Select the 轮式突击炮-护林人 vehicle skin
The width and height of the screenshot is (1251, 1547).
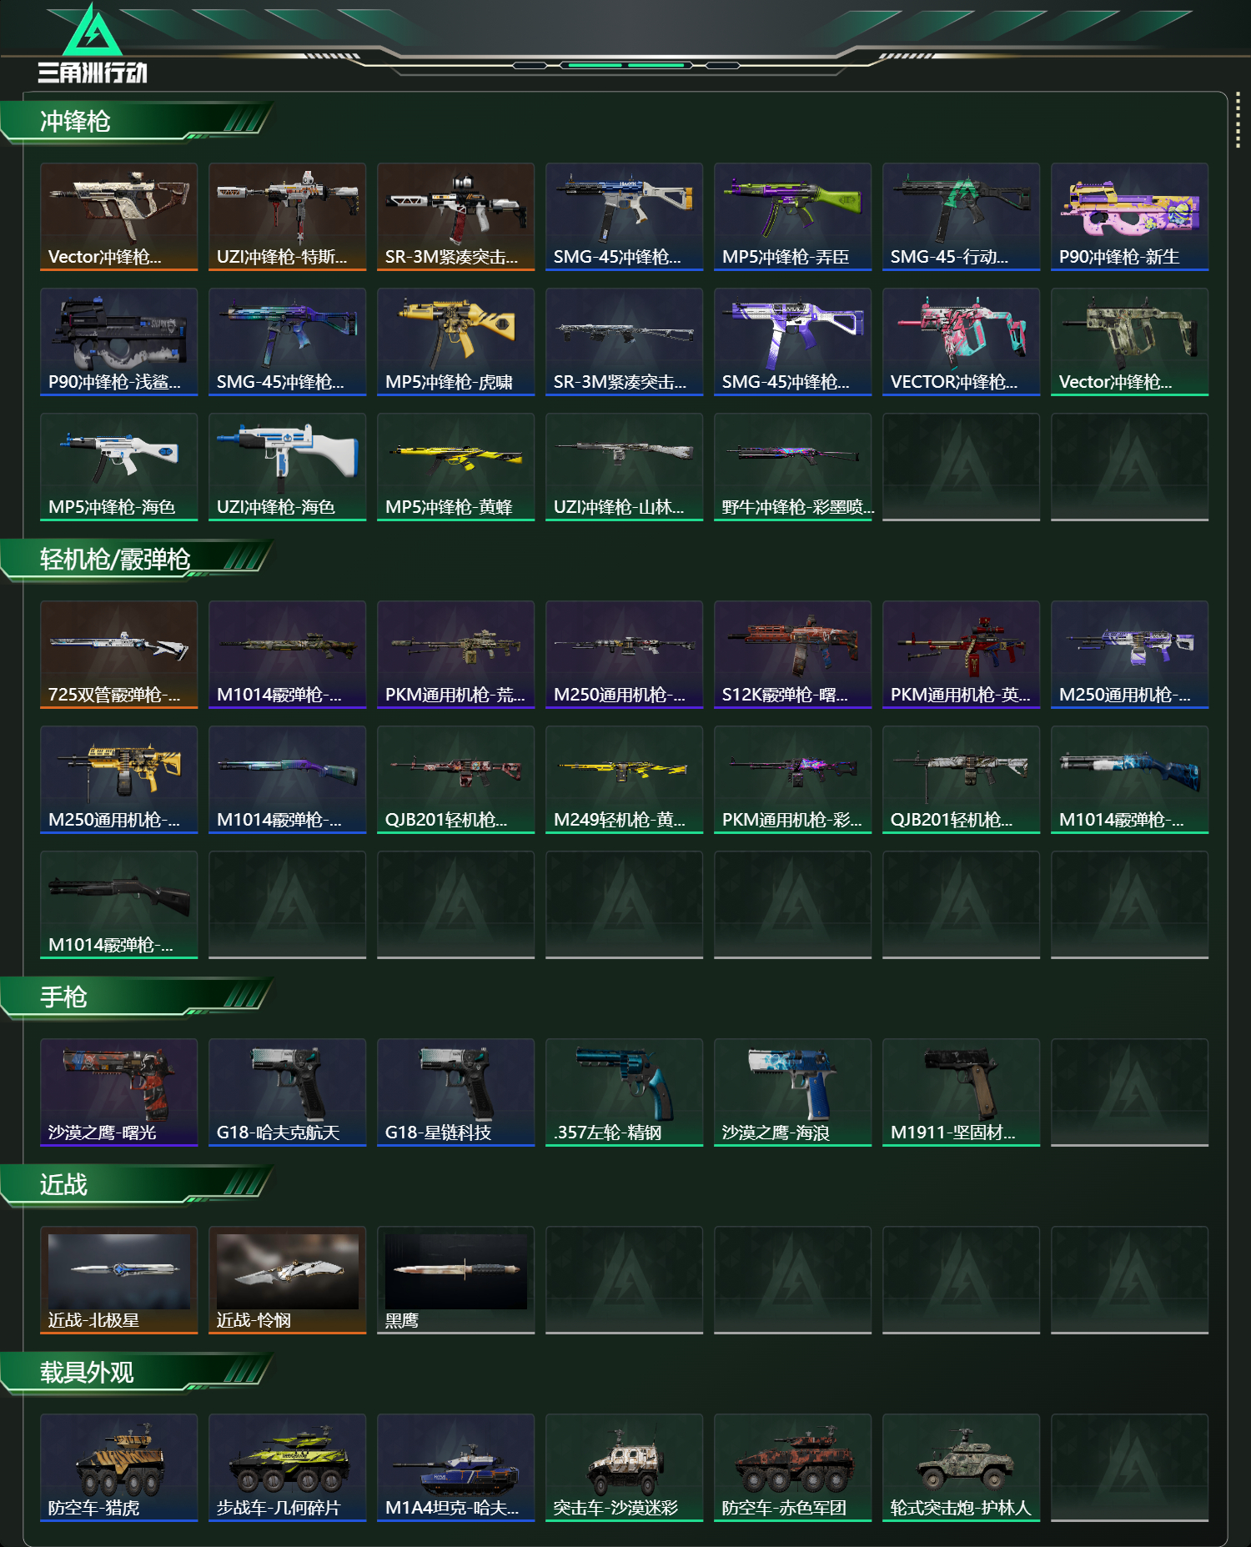961,1468
